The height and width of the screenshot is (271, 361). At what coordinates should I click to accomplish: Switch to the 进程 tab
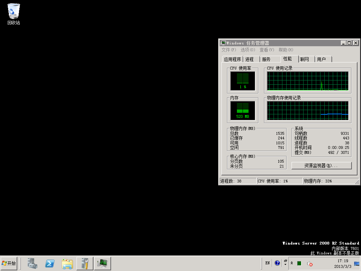pyautogui.click(x=251, y=59)
